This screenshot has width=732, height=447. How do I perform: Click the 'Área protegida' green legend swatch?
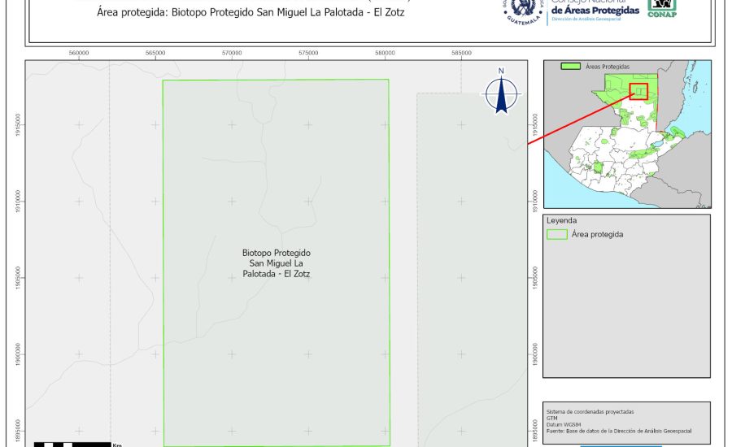click(557, 234)
